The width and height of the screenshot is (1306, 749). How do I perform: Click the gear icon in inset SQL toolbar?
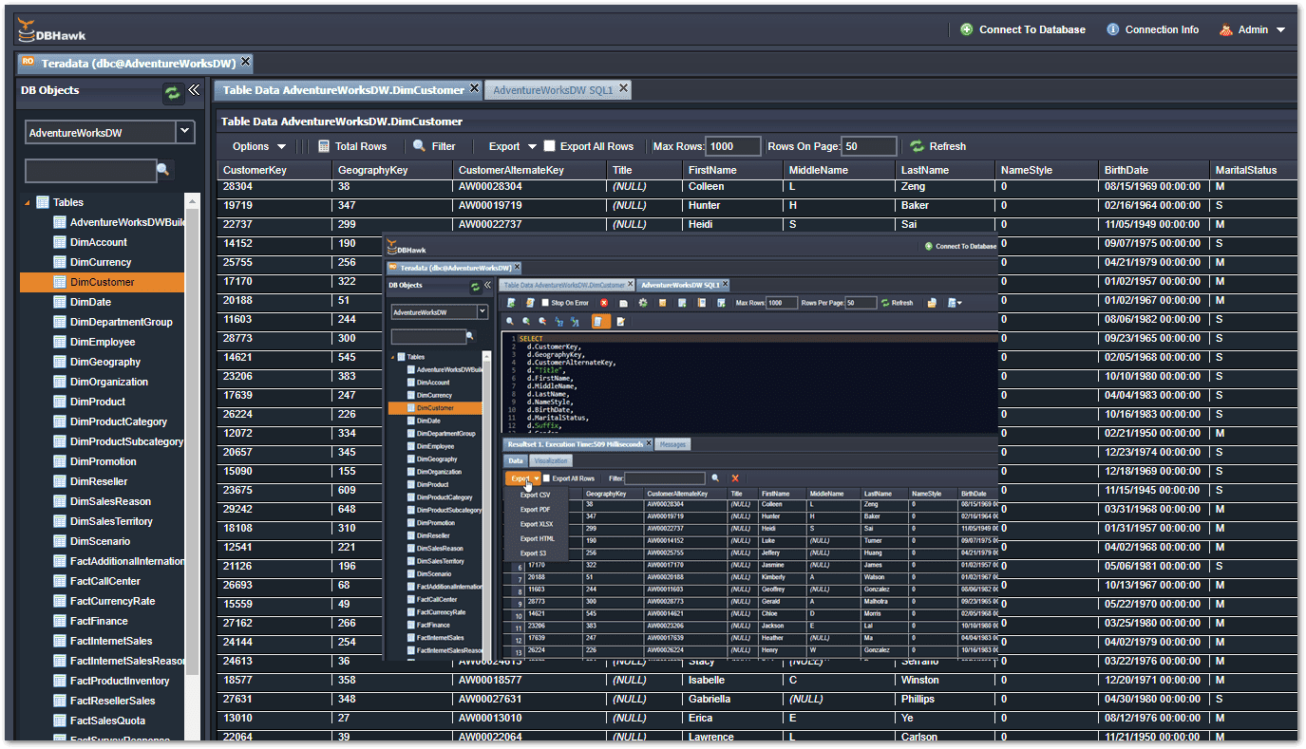point(643,303)
